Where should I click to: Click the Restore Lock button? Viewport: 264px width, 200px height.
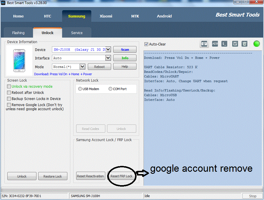[53, 176]
